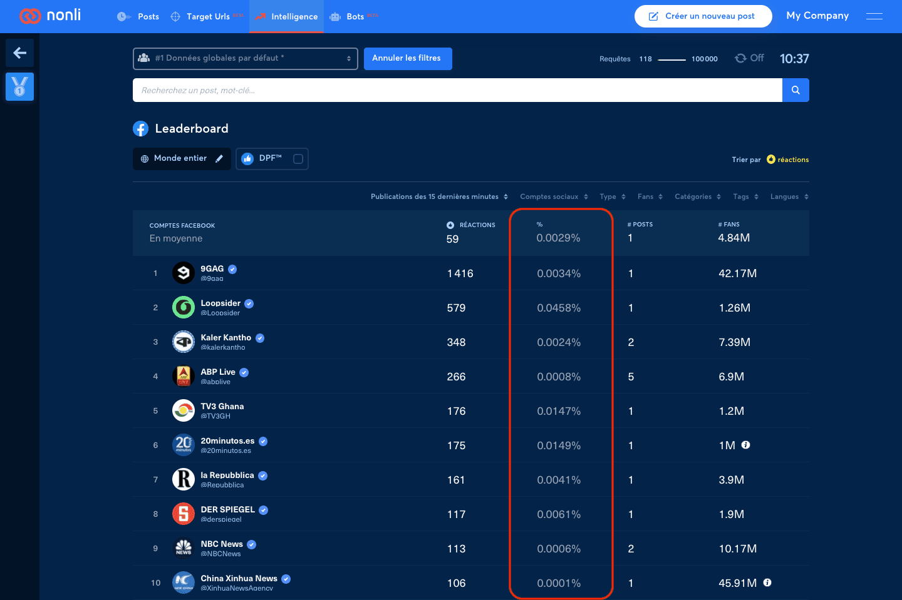Click the nonli logo
This screenshot has height=600, width=902.
[50, 16]
